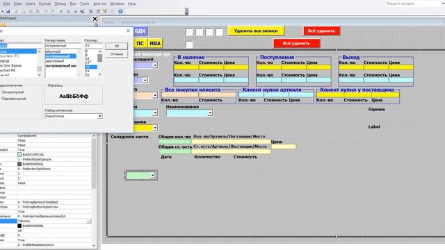This screenshot has height=250, width=445.
Task: Open Project Explorer from the toolbar icon
Action: (91, 11)
